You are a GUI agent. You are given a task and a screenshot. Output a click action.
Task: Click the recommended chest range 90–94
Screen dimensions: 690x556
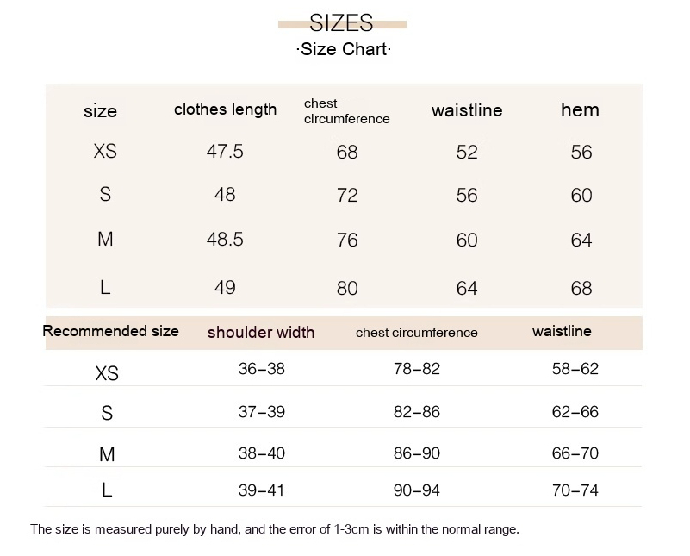416,490
